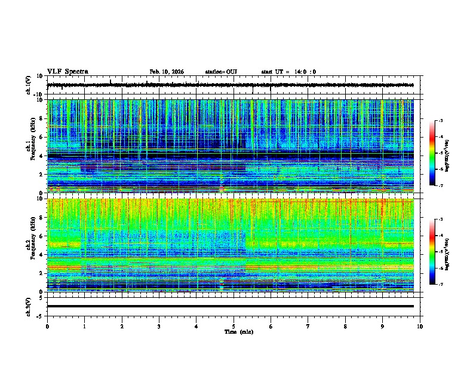Click the ch.1 voltage waveform trace
The width and height of the screenshot is (473, 366).
[x=231, y=85]
